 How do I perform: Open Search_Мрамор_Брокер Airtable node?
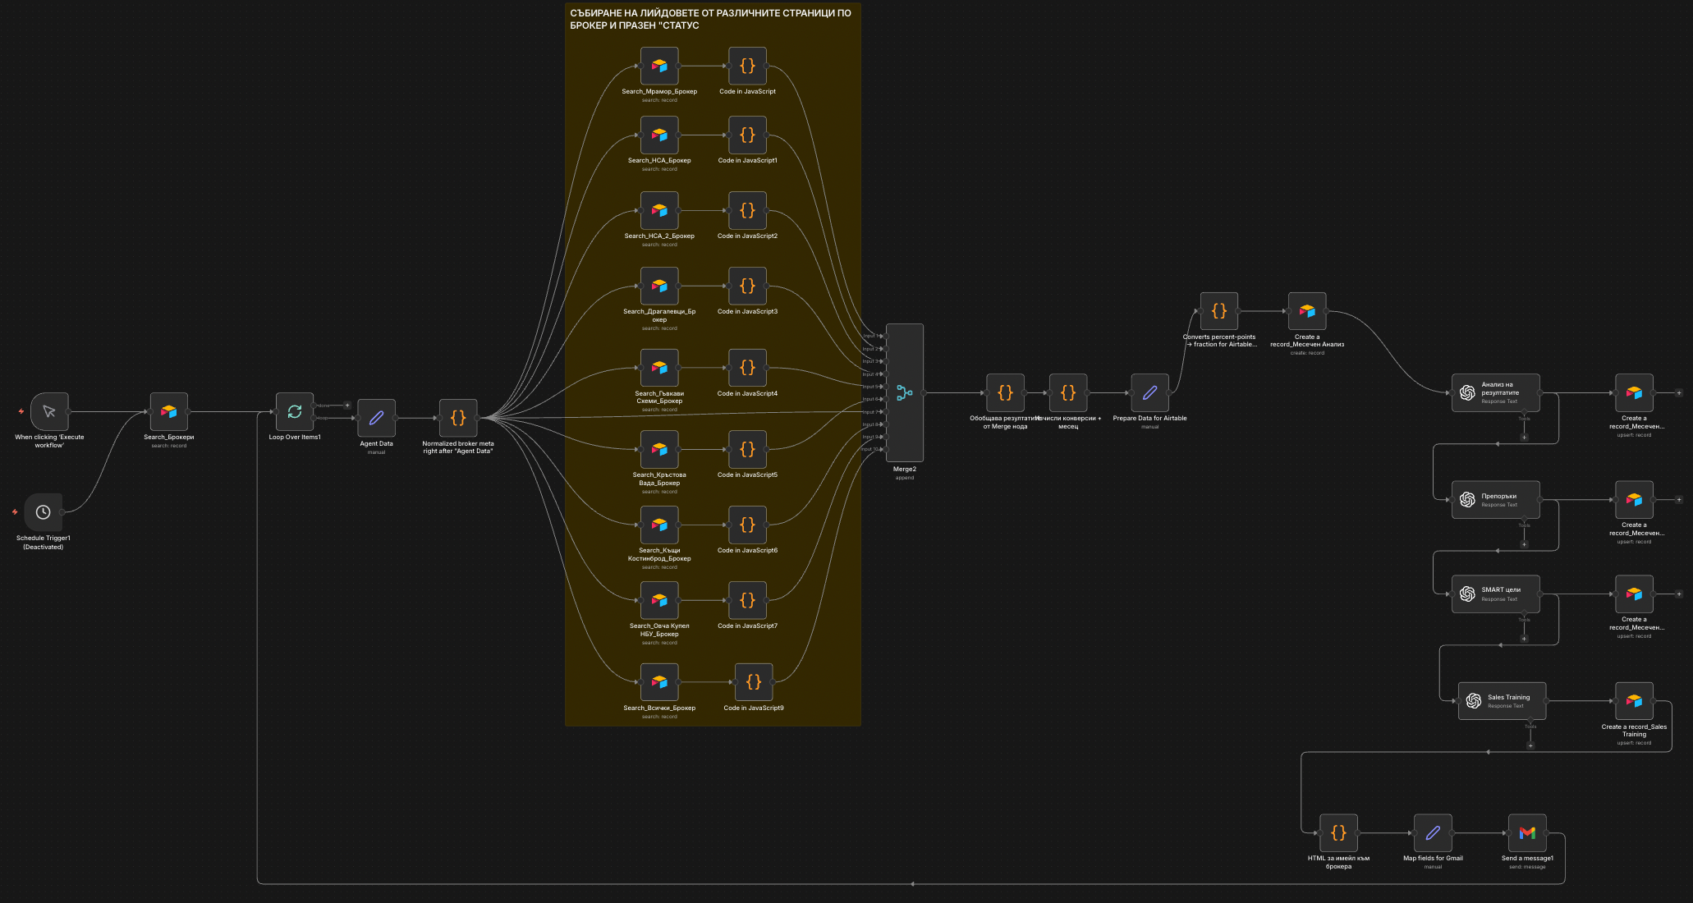659,66
